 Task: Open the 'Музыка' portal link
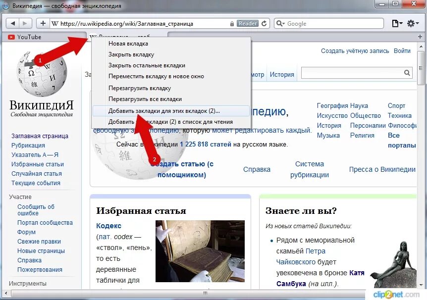coord(328,135)
